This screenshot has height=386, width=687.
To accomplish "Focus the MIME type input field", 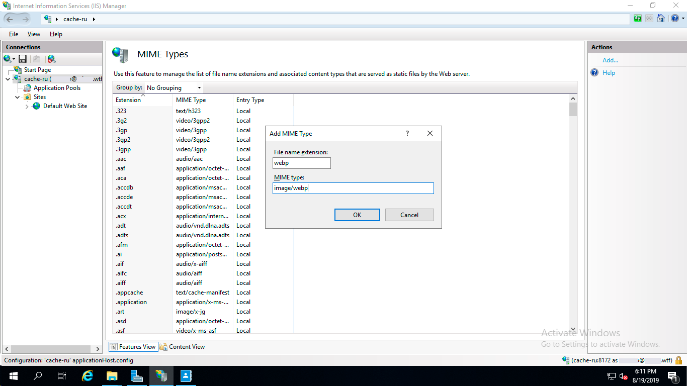I will (x=353, y=188).
